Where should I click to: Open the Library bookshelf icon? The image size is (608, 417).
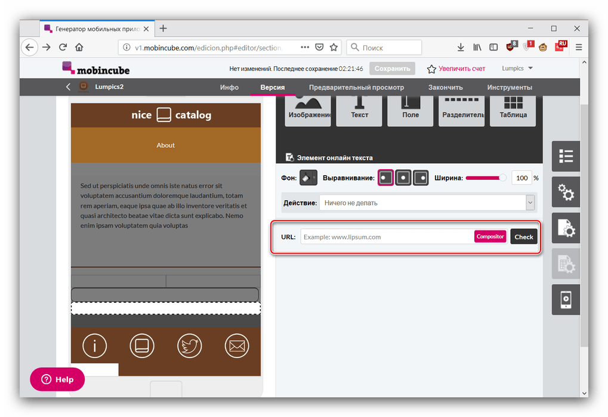click(477, 47)
